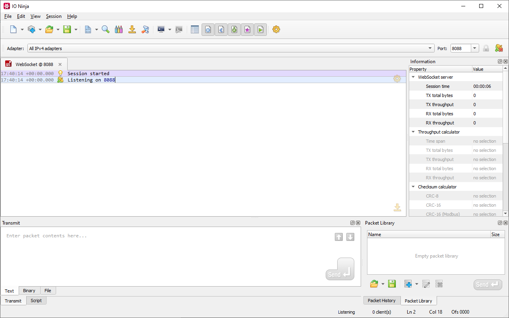Collapse the Throughput calculator section
Viewport: 509px width, 318px height.
(x=413, y=132)
